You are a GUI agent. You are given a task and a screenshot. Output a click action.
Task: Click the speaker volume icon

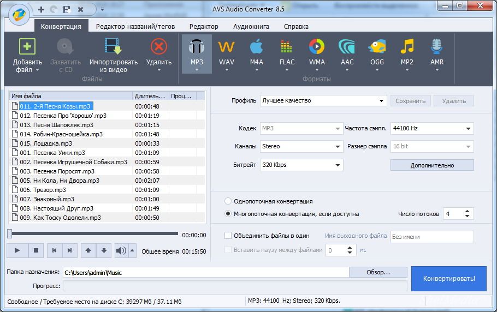[121, 250]
